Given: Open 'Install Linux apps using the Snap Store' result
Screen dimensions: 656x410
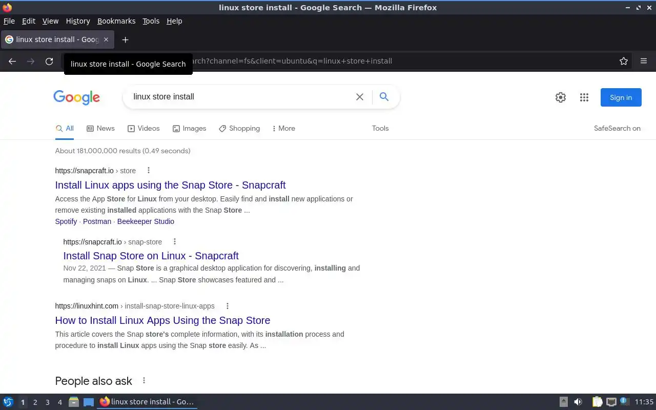Looking at the screenshot, I should click(170, 185).
